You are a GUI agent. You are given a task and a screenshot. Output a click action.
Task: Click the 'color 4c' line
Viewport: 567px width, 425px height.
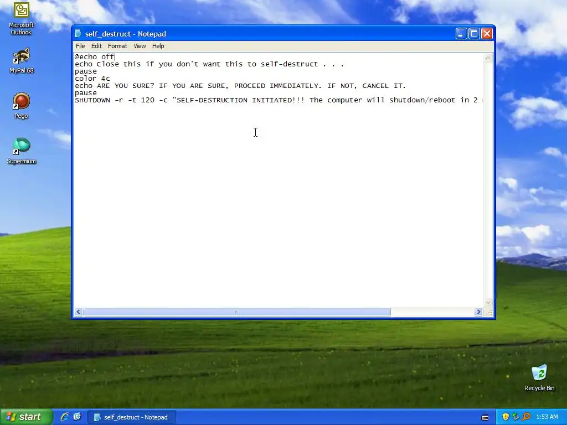92,79
